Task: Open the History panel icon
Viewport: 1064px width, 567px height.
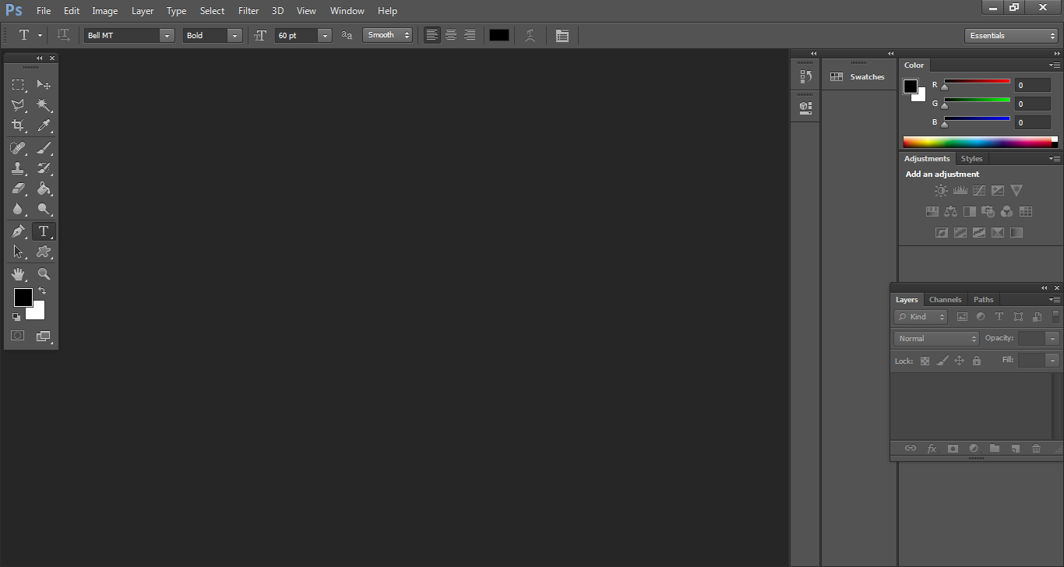Action: (x=805, y=76)
